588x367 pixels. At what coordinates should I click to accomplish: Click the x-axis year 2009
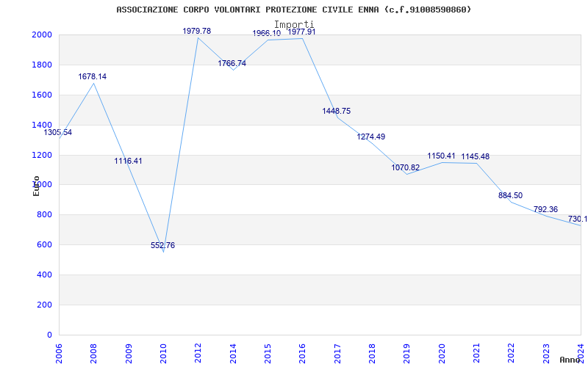(129, 354)
